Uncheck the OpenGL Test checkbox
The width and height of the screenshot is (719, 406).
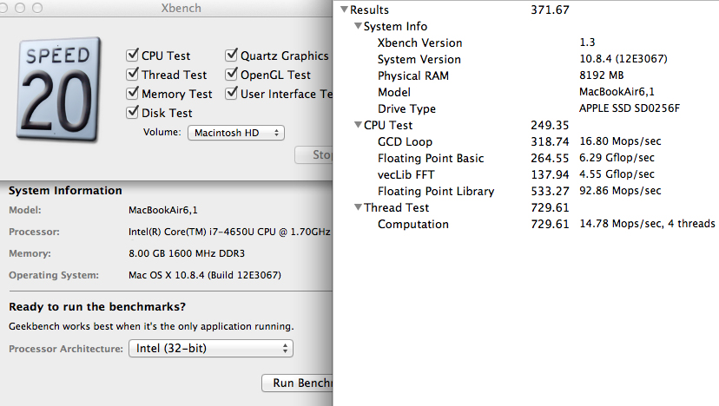coord(232,74)
